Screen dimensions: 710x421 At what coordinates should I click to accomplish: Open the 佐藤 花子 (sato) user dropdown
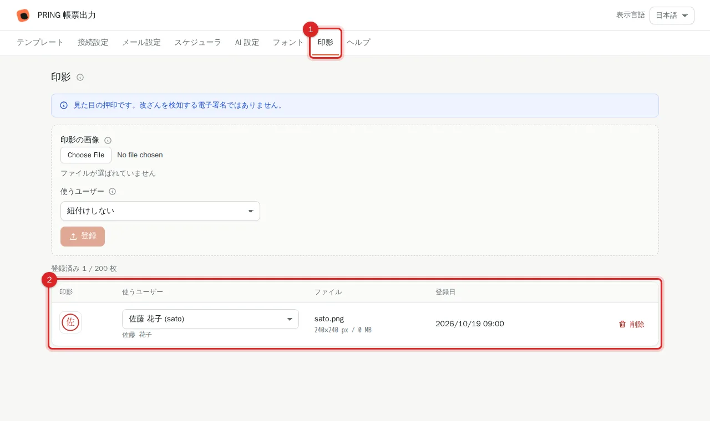(210, 319)
